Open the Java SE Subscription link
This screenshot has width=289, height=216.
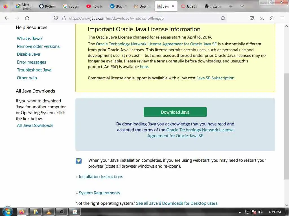pyautogui.click(x=215, y=78)
